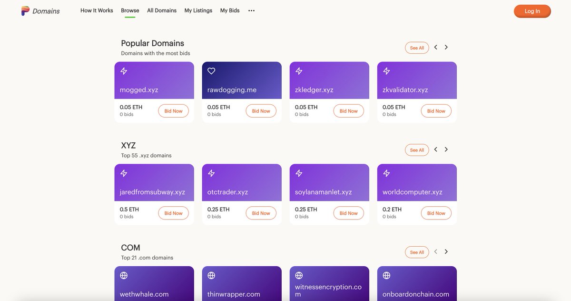The height and width of the screenshot is (301, 571).
Task: Open the mogged.xyz domain name
Action: 139,90
